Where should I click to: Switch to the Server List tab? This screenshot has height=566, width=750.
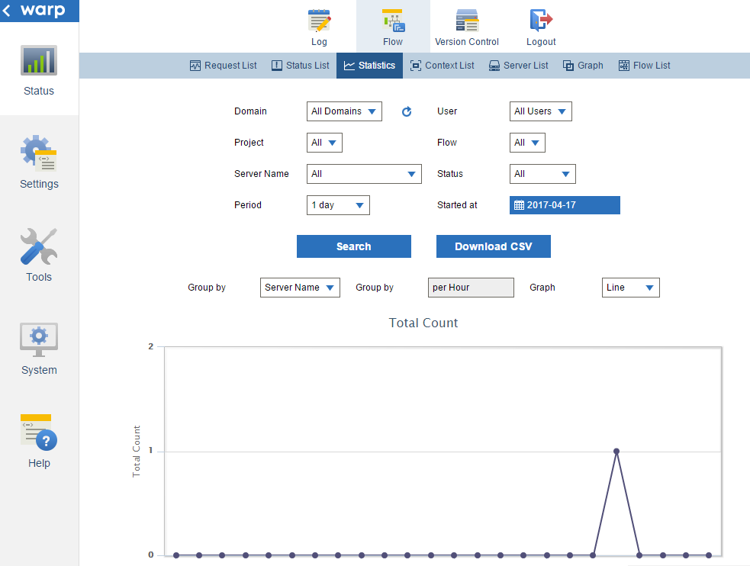(x=518, y=66)
